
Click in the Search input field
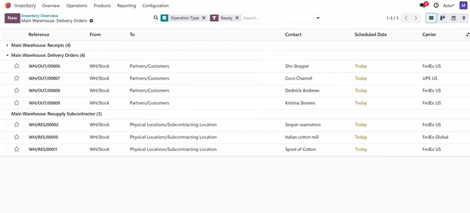click(277, 18)
